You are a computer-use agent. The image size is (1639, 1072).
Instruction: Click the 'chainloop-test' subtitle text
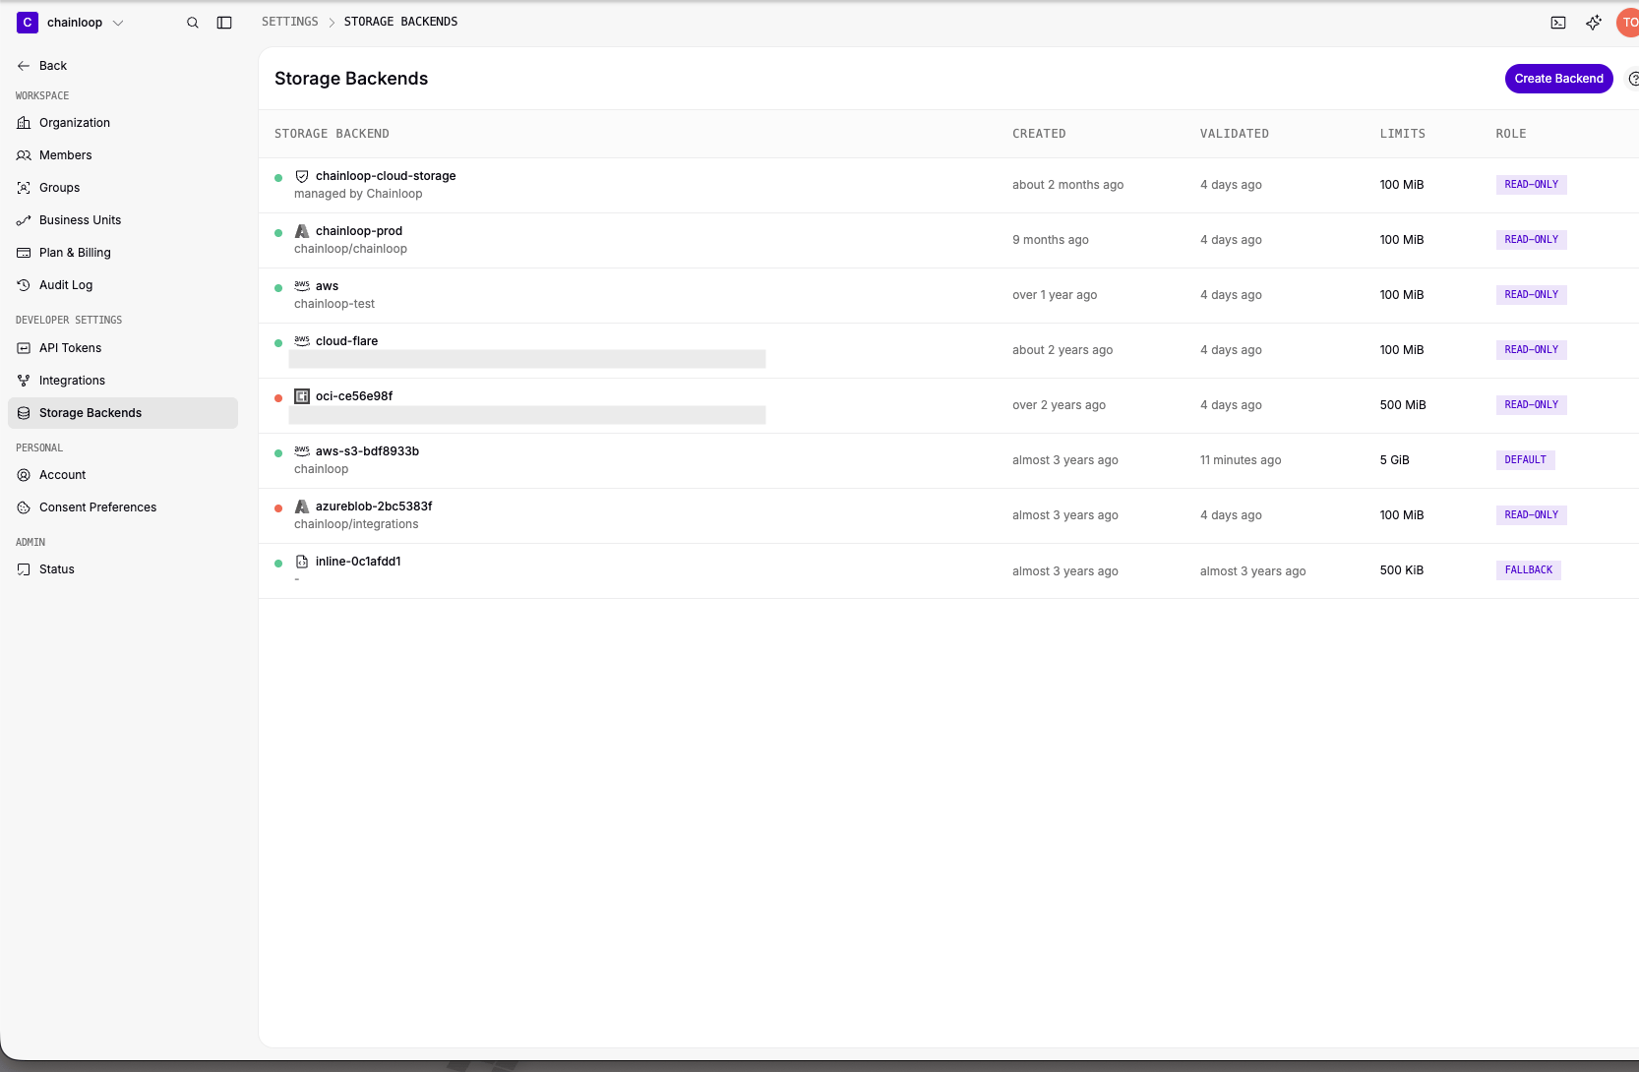pyautogui.click(x=334, y=304)
